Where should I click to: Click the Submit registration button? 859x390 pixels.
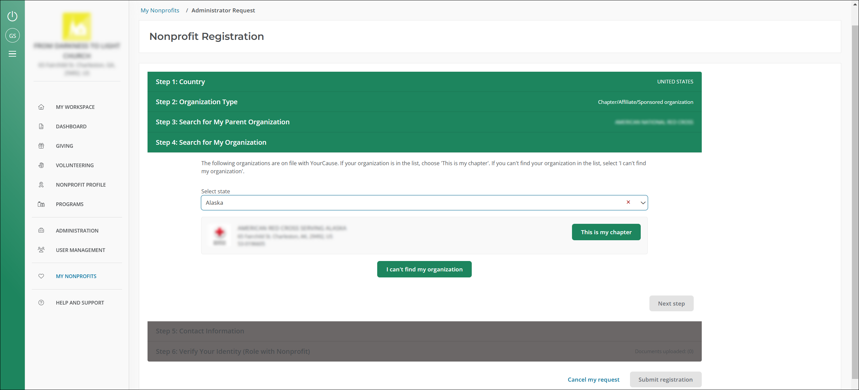click(x=666, y=379)
